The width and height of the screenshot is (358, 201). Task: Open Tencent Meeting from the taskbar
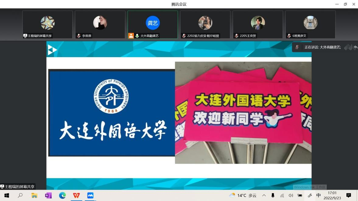pyautogui.click(x=90, y=196)
